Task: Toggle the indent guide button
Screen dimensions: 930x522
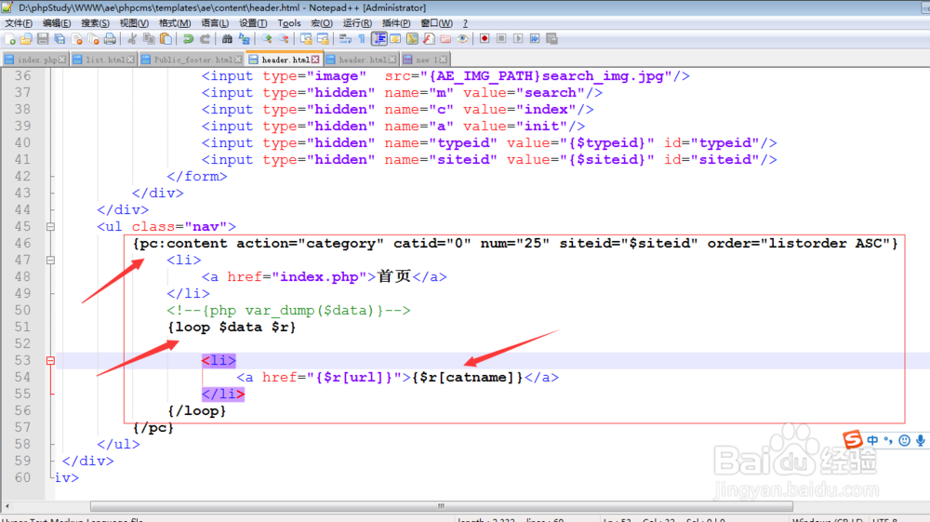Action: point(379,38)
